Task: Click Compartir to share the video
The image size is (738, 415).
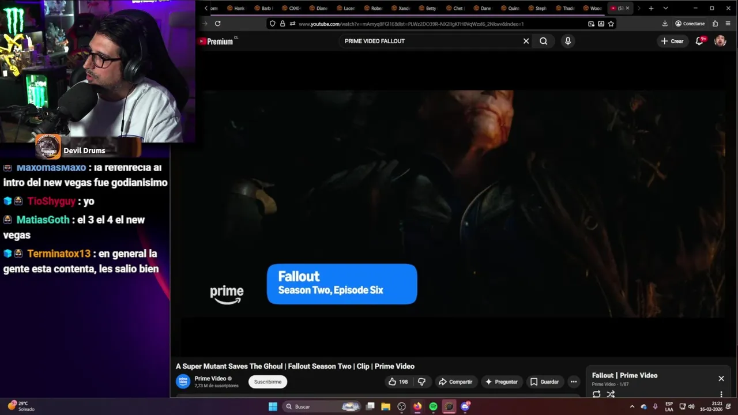Action: (455, 382)
